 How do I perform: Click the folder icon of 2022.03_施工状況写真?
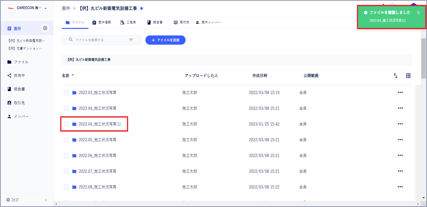coord(74,93)
